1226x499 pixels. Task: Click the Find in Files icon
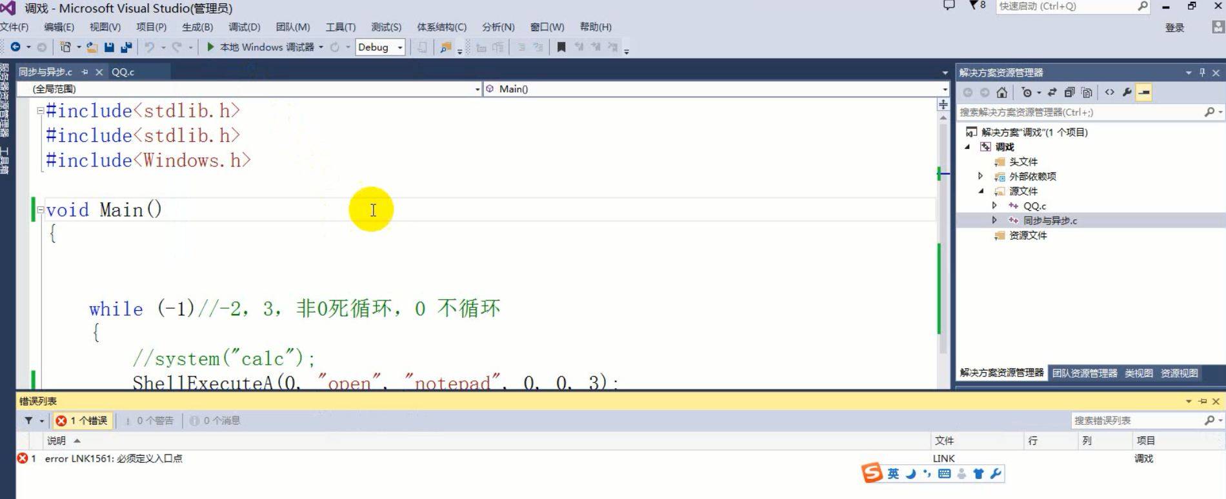[x=445, y=47]
